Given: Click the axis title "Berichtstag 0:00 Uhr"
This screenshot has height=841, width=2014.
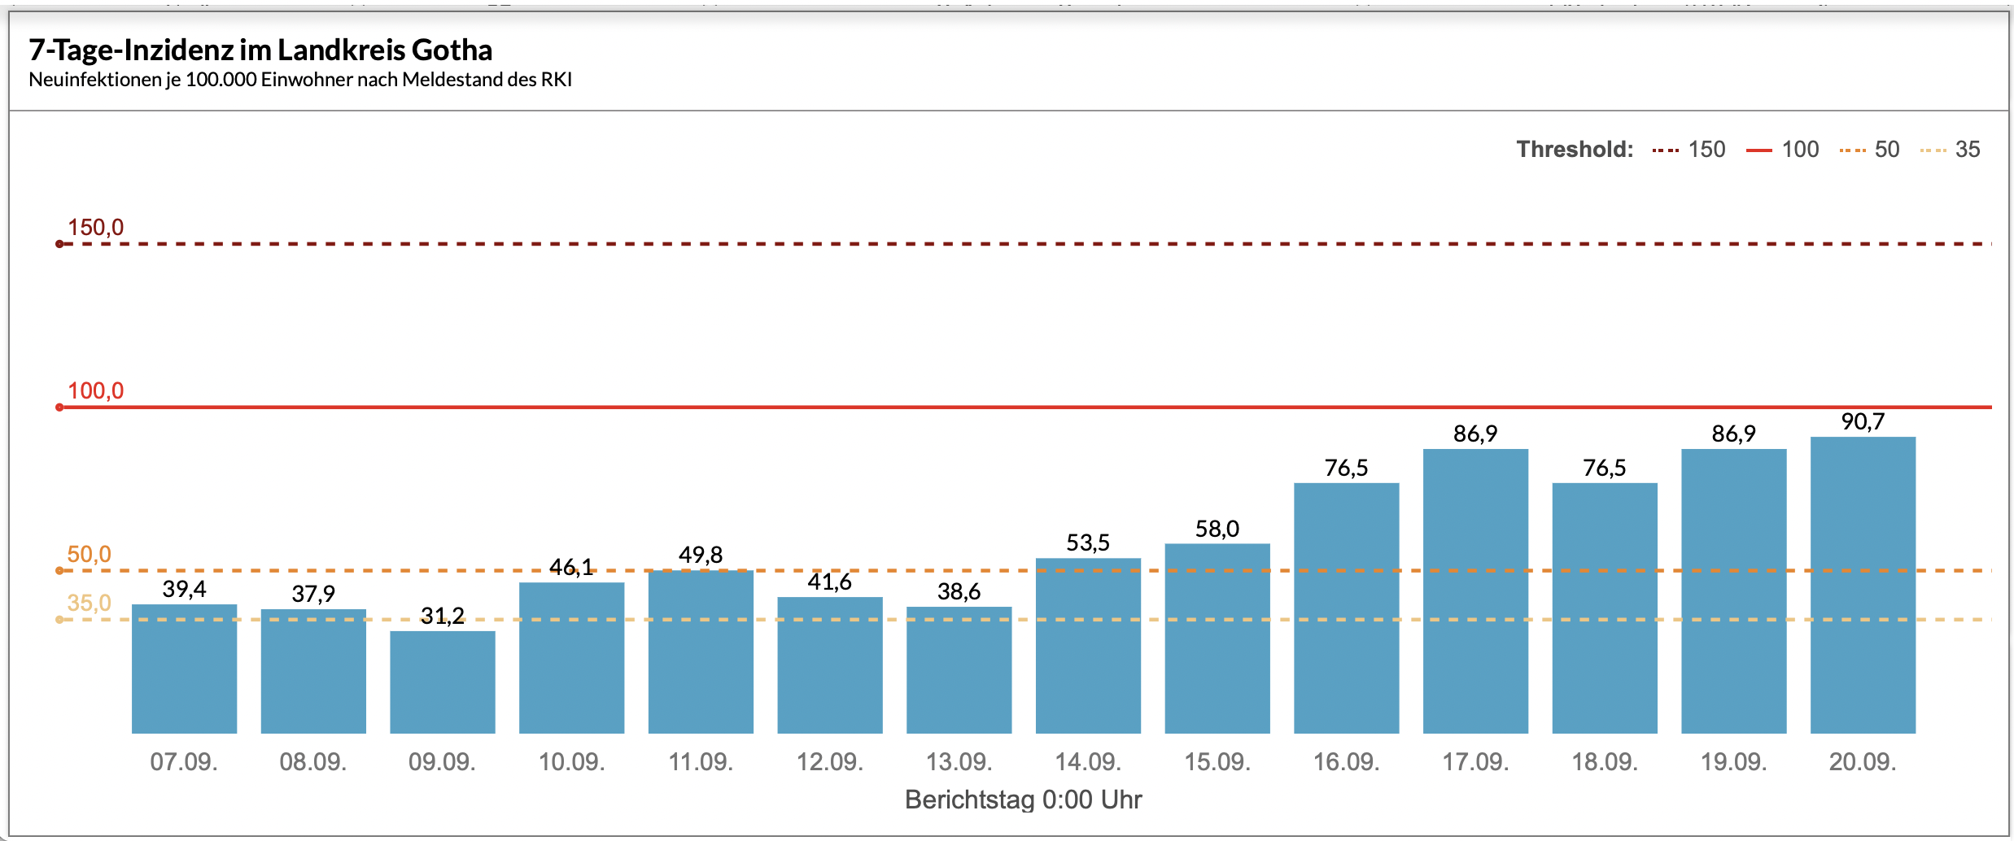Looking at the screenshot, I should [x=1024, y=800].
